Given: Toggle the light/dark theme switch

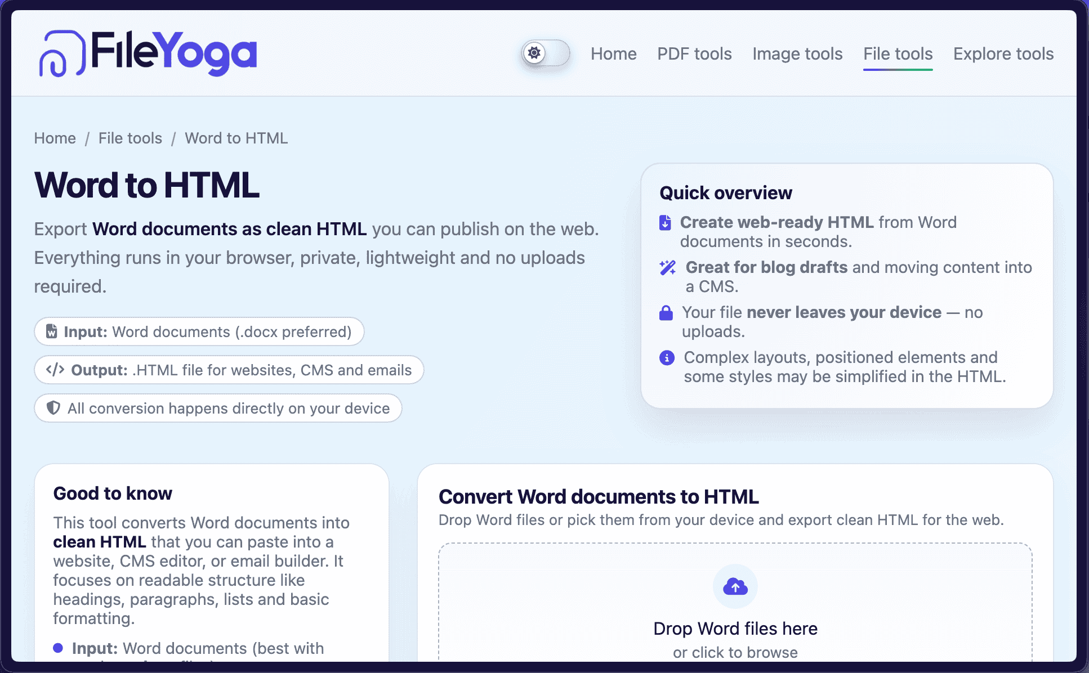Looking at the screenshot, I should [x=546, y=53].
